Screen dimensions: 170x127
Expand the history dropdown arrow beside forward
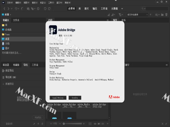pyautogui.click(x=12, y=8)
